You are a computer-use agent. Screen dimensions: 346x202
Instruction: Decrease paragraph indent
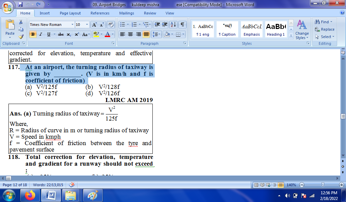(157, 24)
